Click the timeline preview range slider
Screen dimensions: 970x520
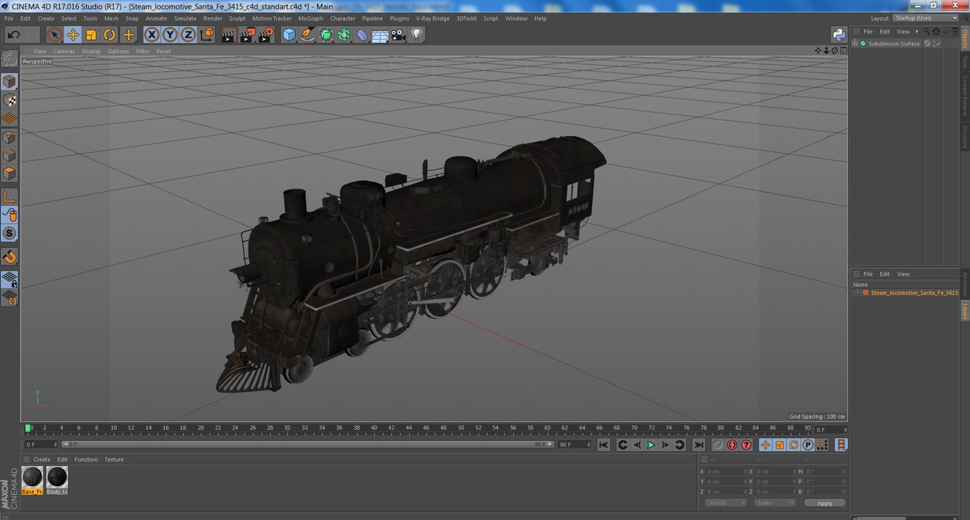[x=308, y=445]
